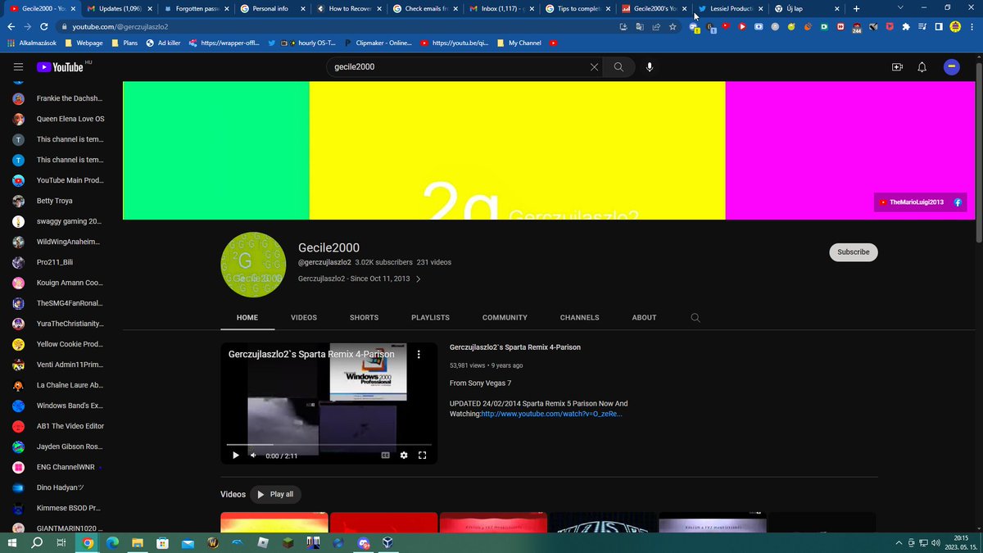Open the Chrome extensions puzzle icon

pos(905,26)
